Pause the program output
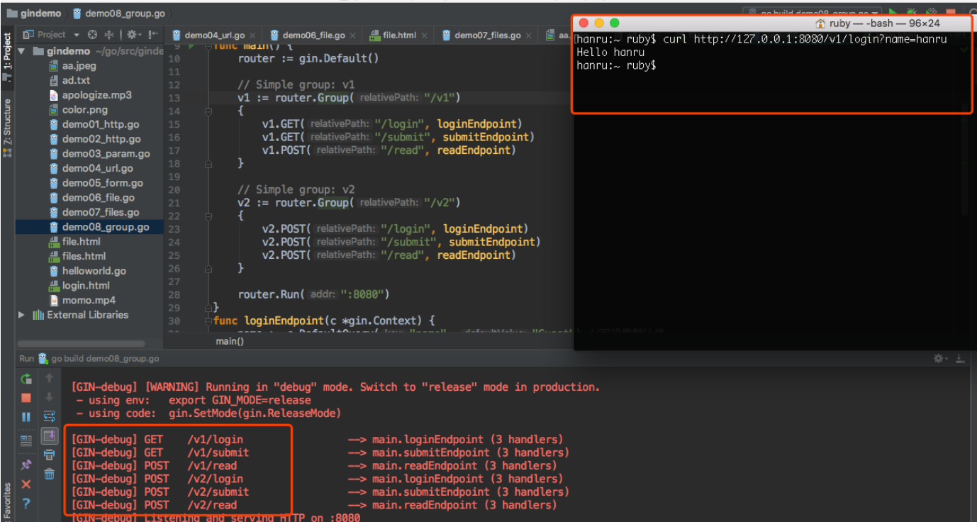The image size is (977, 522). click(x=26, y=417)
